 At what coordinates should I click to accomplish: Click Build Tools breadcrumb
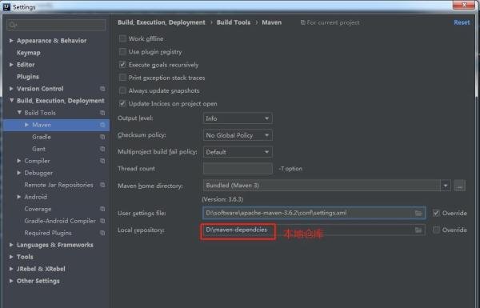[234, 22]
